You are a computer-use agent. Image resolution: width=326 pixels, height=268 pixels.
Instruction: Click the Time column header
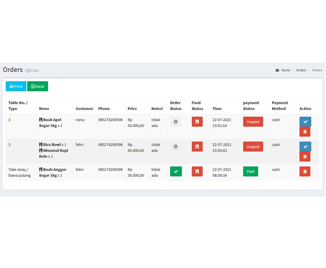(x=217, y=109)
